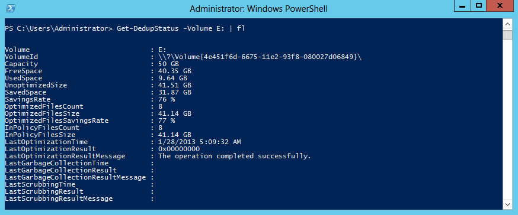This screenshot has height=215, width=518.
Task: Click the vertical scrollbar thumb
Action: click(x=507, y=35)
